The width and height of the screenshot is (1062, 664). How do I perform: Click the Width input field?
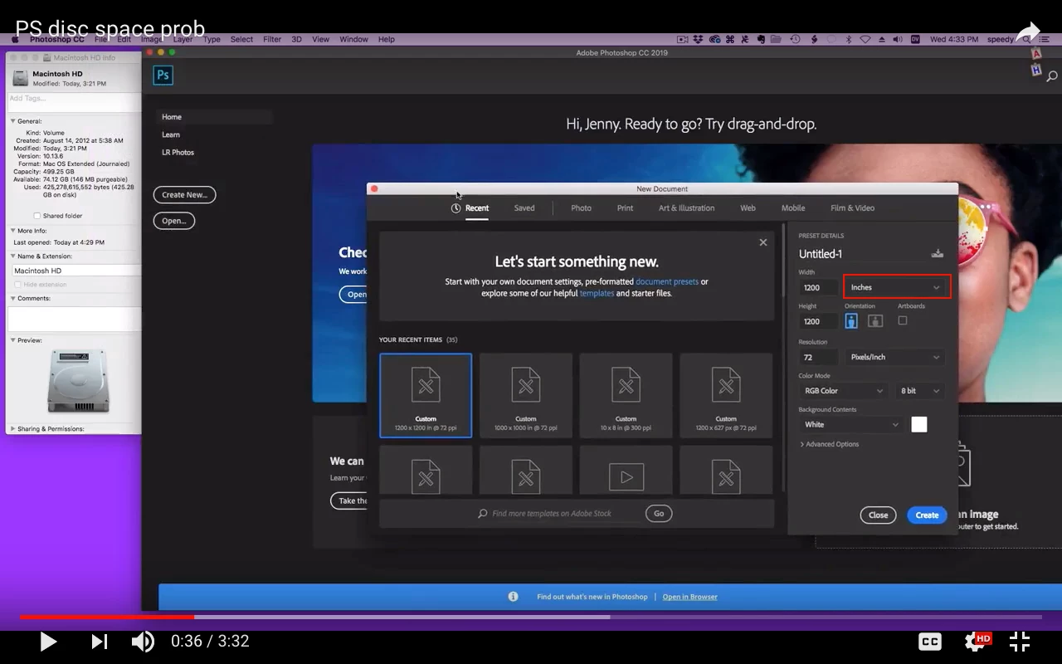(x=817, y=287)
